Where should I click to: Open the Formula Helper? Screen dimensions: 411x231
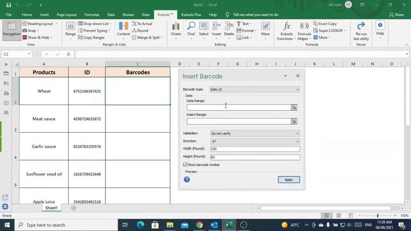tap(304, 31)
